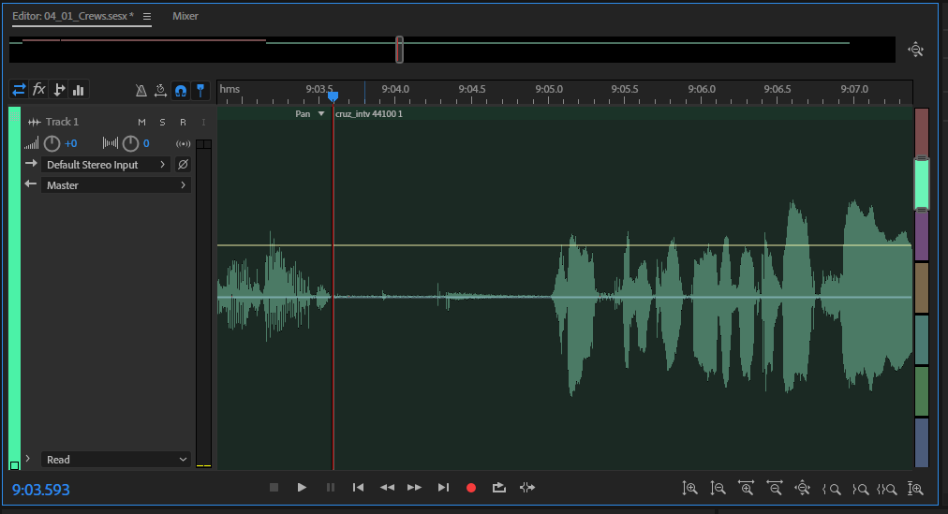
Task: Click the +0 volume value
Action: (71, 144)
